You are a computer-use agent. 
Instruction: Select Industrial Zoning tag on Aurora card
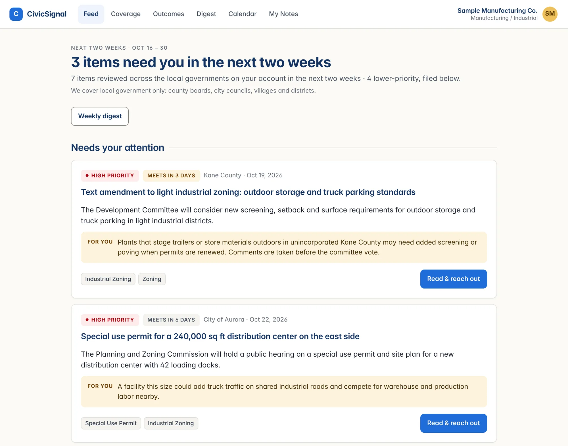point(171,423)
